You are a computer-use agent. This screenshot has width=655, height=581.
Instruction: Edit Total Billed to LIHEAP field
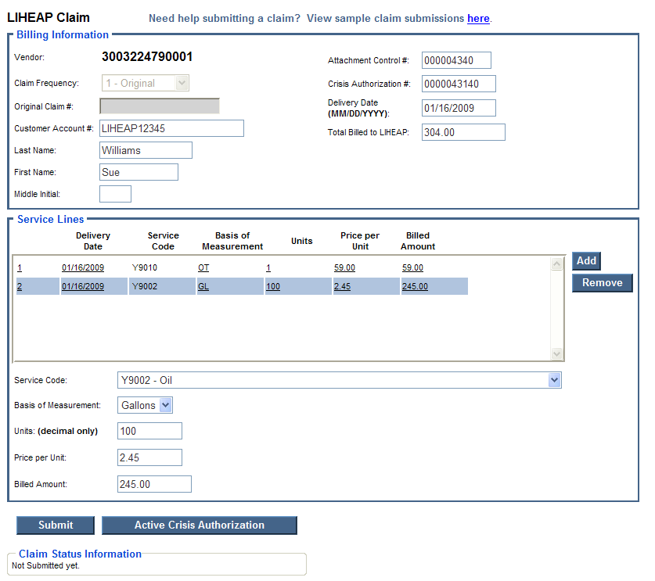click(x=462, y=132)
